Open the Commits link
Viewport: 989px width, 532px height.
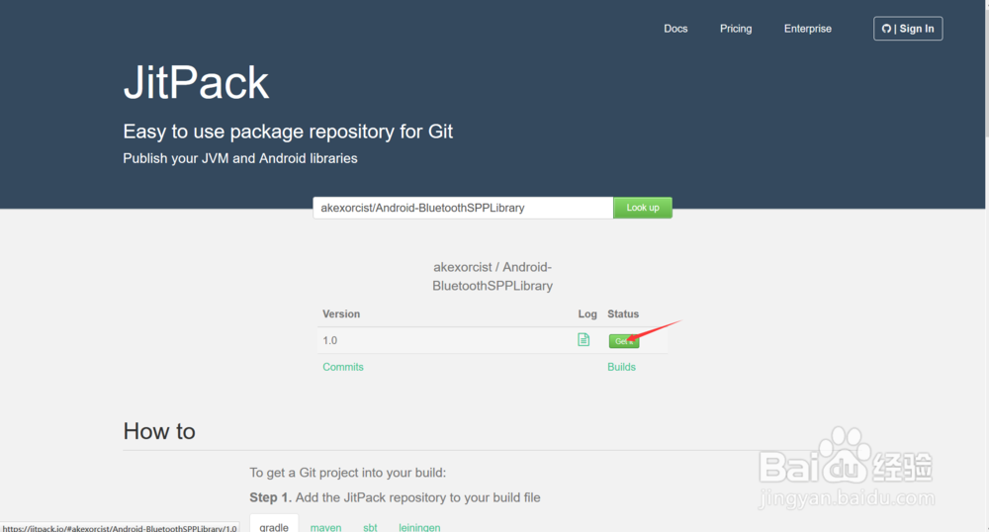(x=343, y=367)
